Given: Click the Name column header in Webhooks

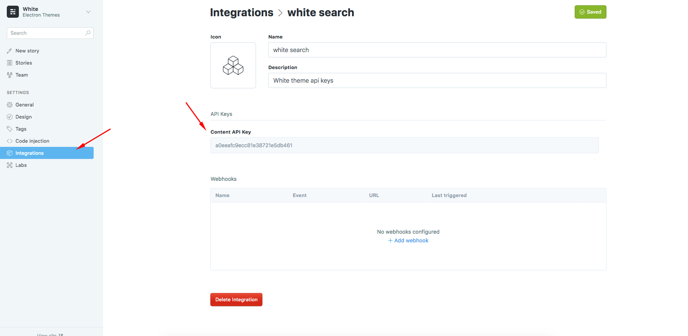Looking at the screenshot, I should [x=222, y=195].
